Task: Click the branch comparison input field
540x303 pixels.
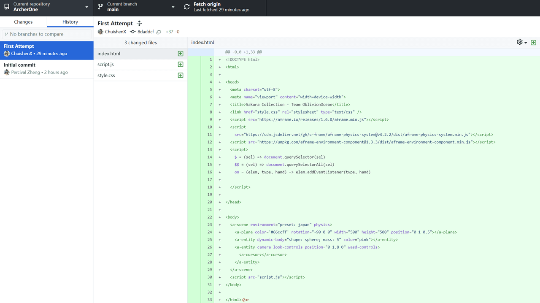Action: pos(47,34)
